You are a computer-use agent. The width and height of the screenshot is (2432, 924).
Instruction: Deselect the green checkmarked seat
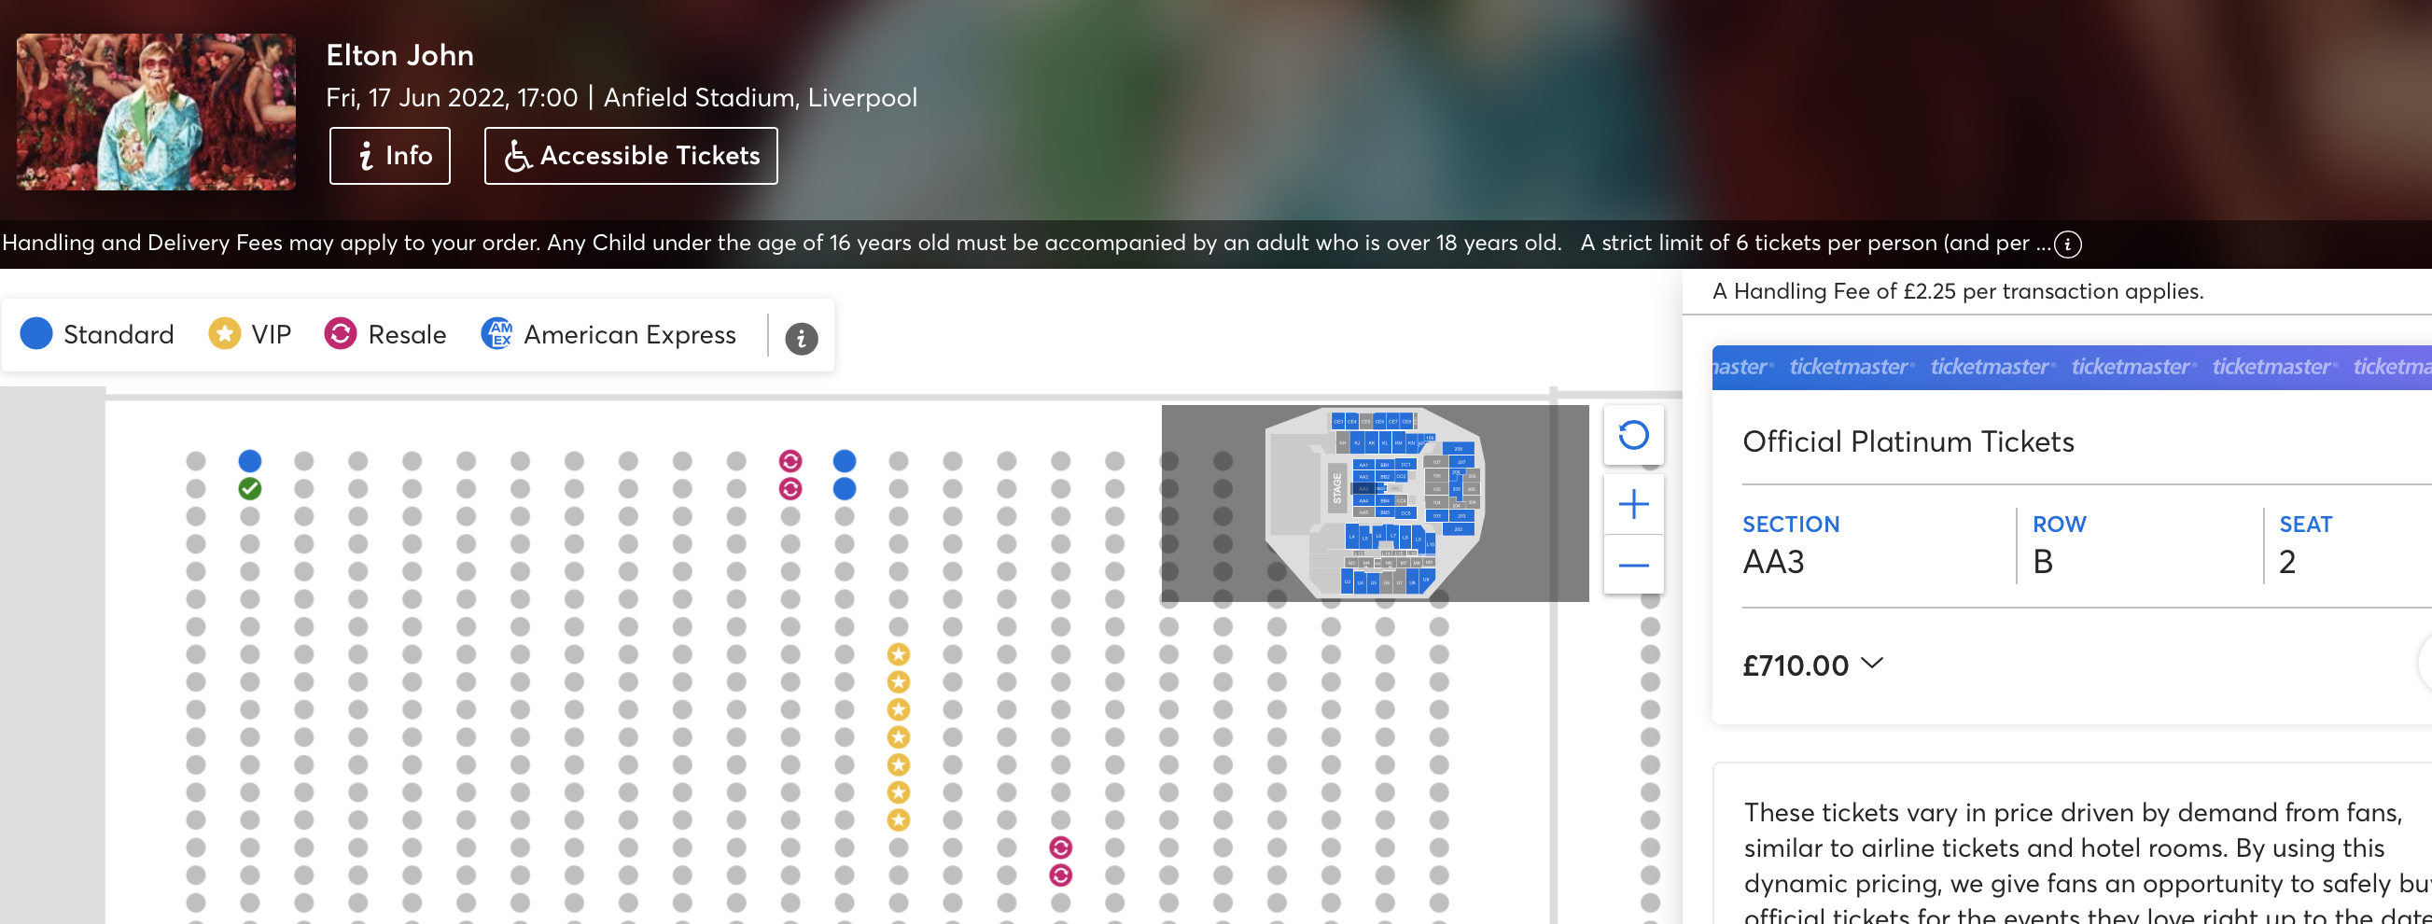pyautogui.click(x=249, y=488)
